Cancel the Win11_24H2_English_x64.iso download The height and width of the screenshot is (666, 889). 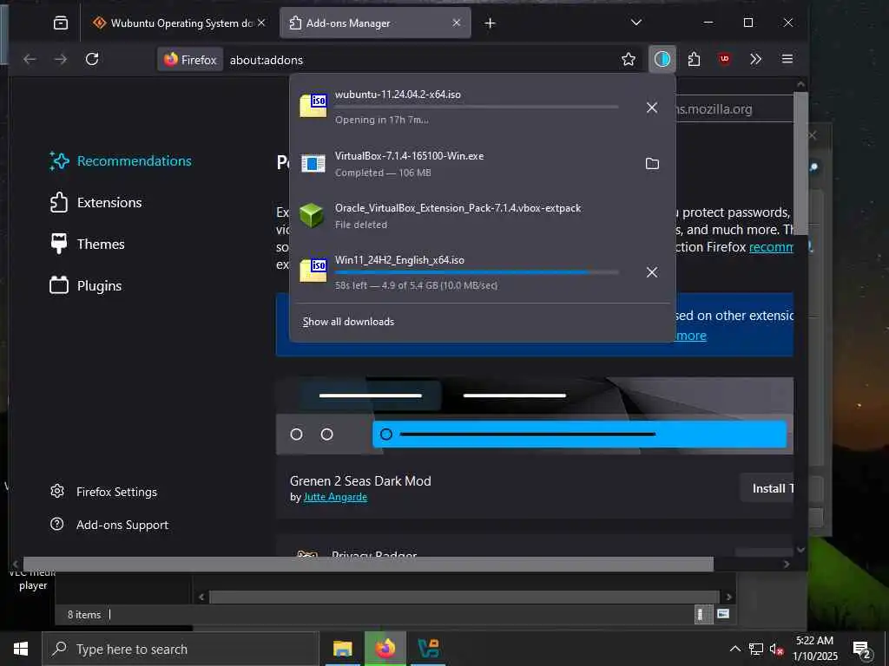coord(652,272)
